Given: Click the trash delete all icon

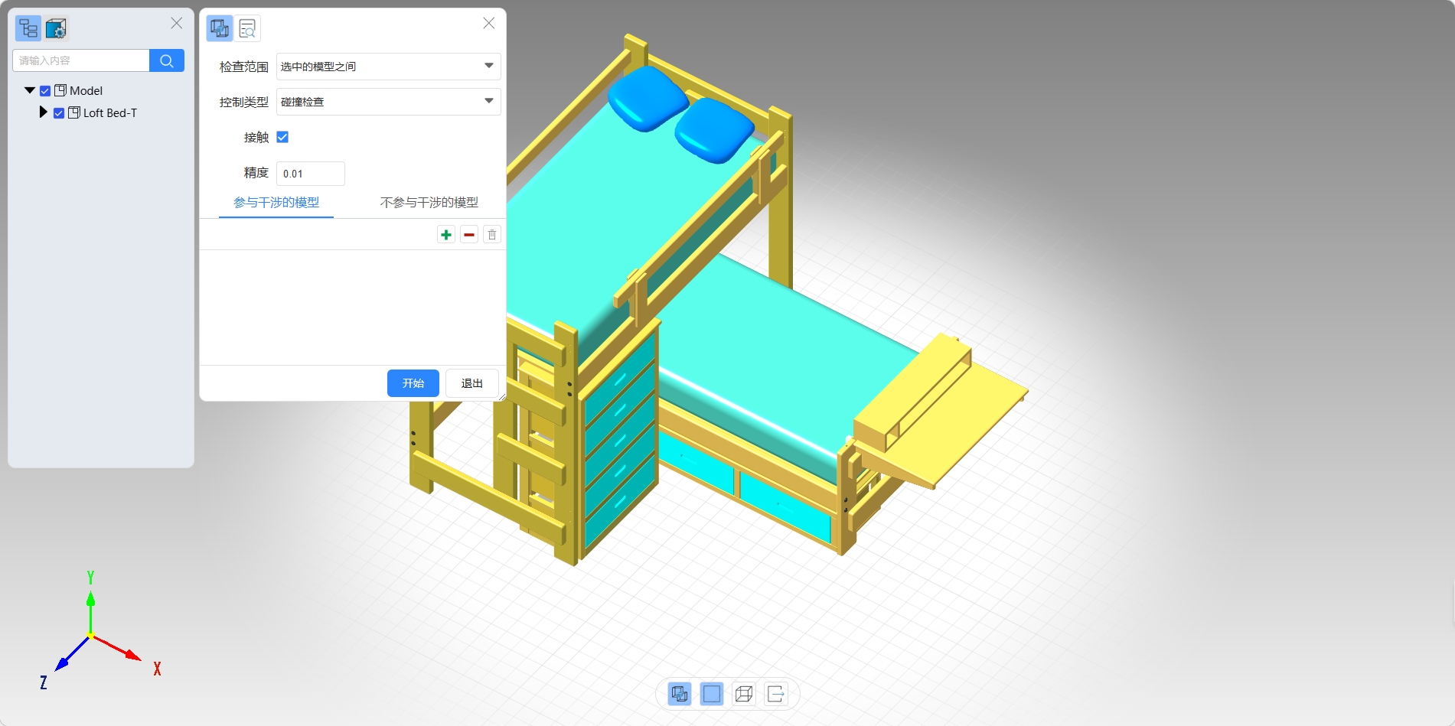Looking at the screenshot, I should [x=492, y=235].
